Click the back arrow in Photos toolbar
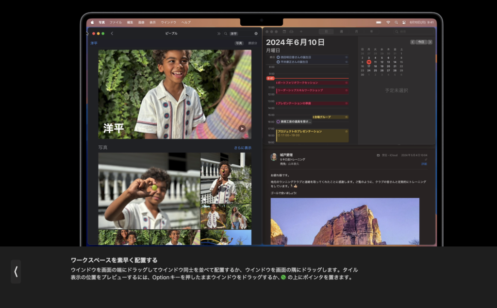 tap(112, 34)
